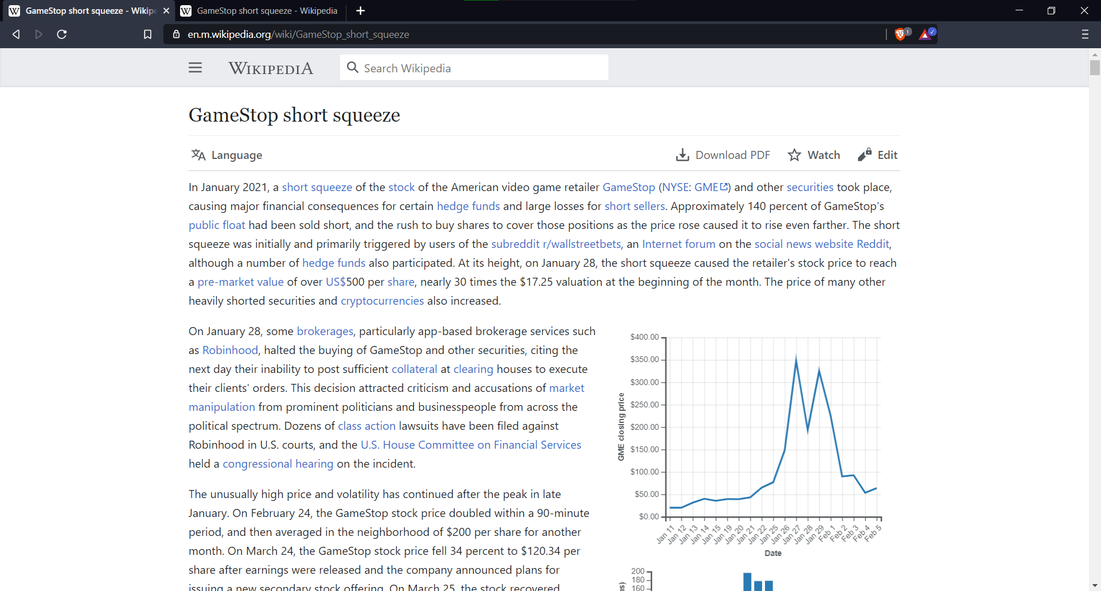This screenshot has height=591, width=1101.
Task: Download the article as PDF
Action: point(723,155)
